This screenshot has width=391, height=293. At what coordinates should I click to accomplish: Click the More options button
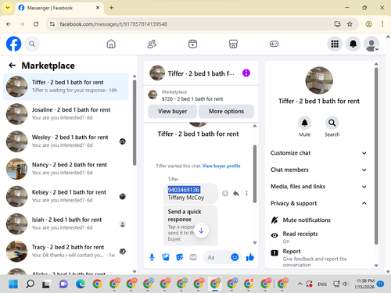coord(226,112)
